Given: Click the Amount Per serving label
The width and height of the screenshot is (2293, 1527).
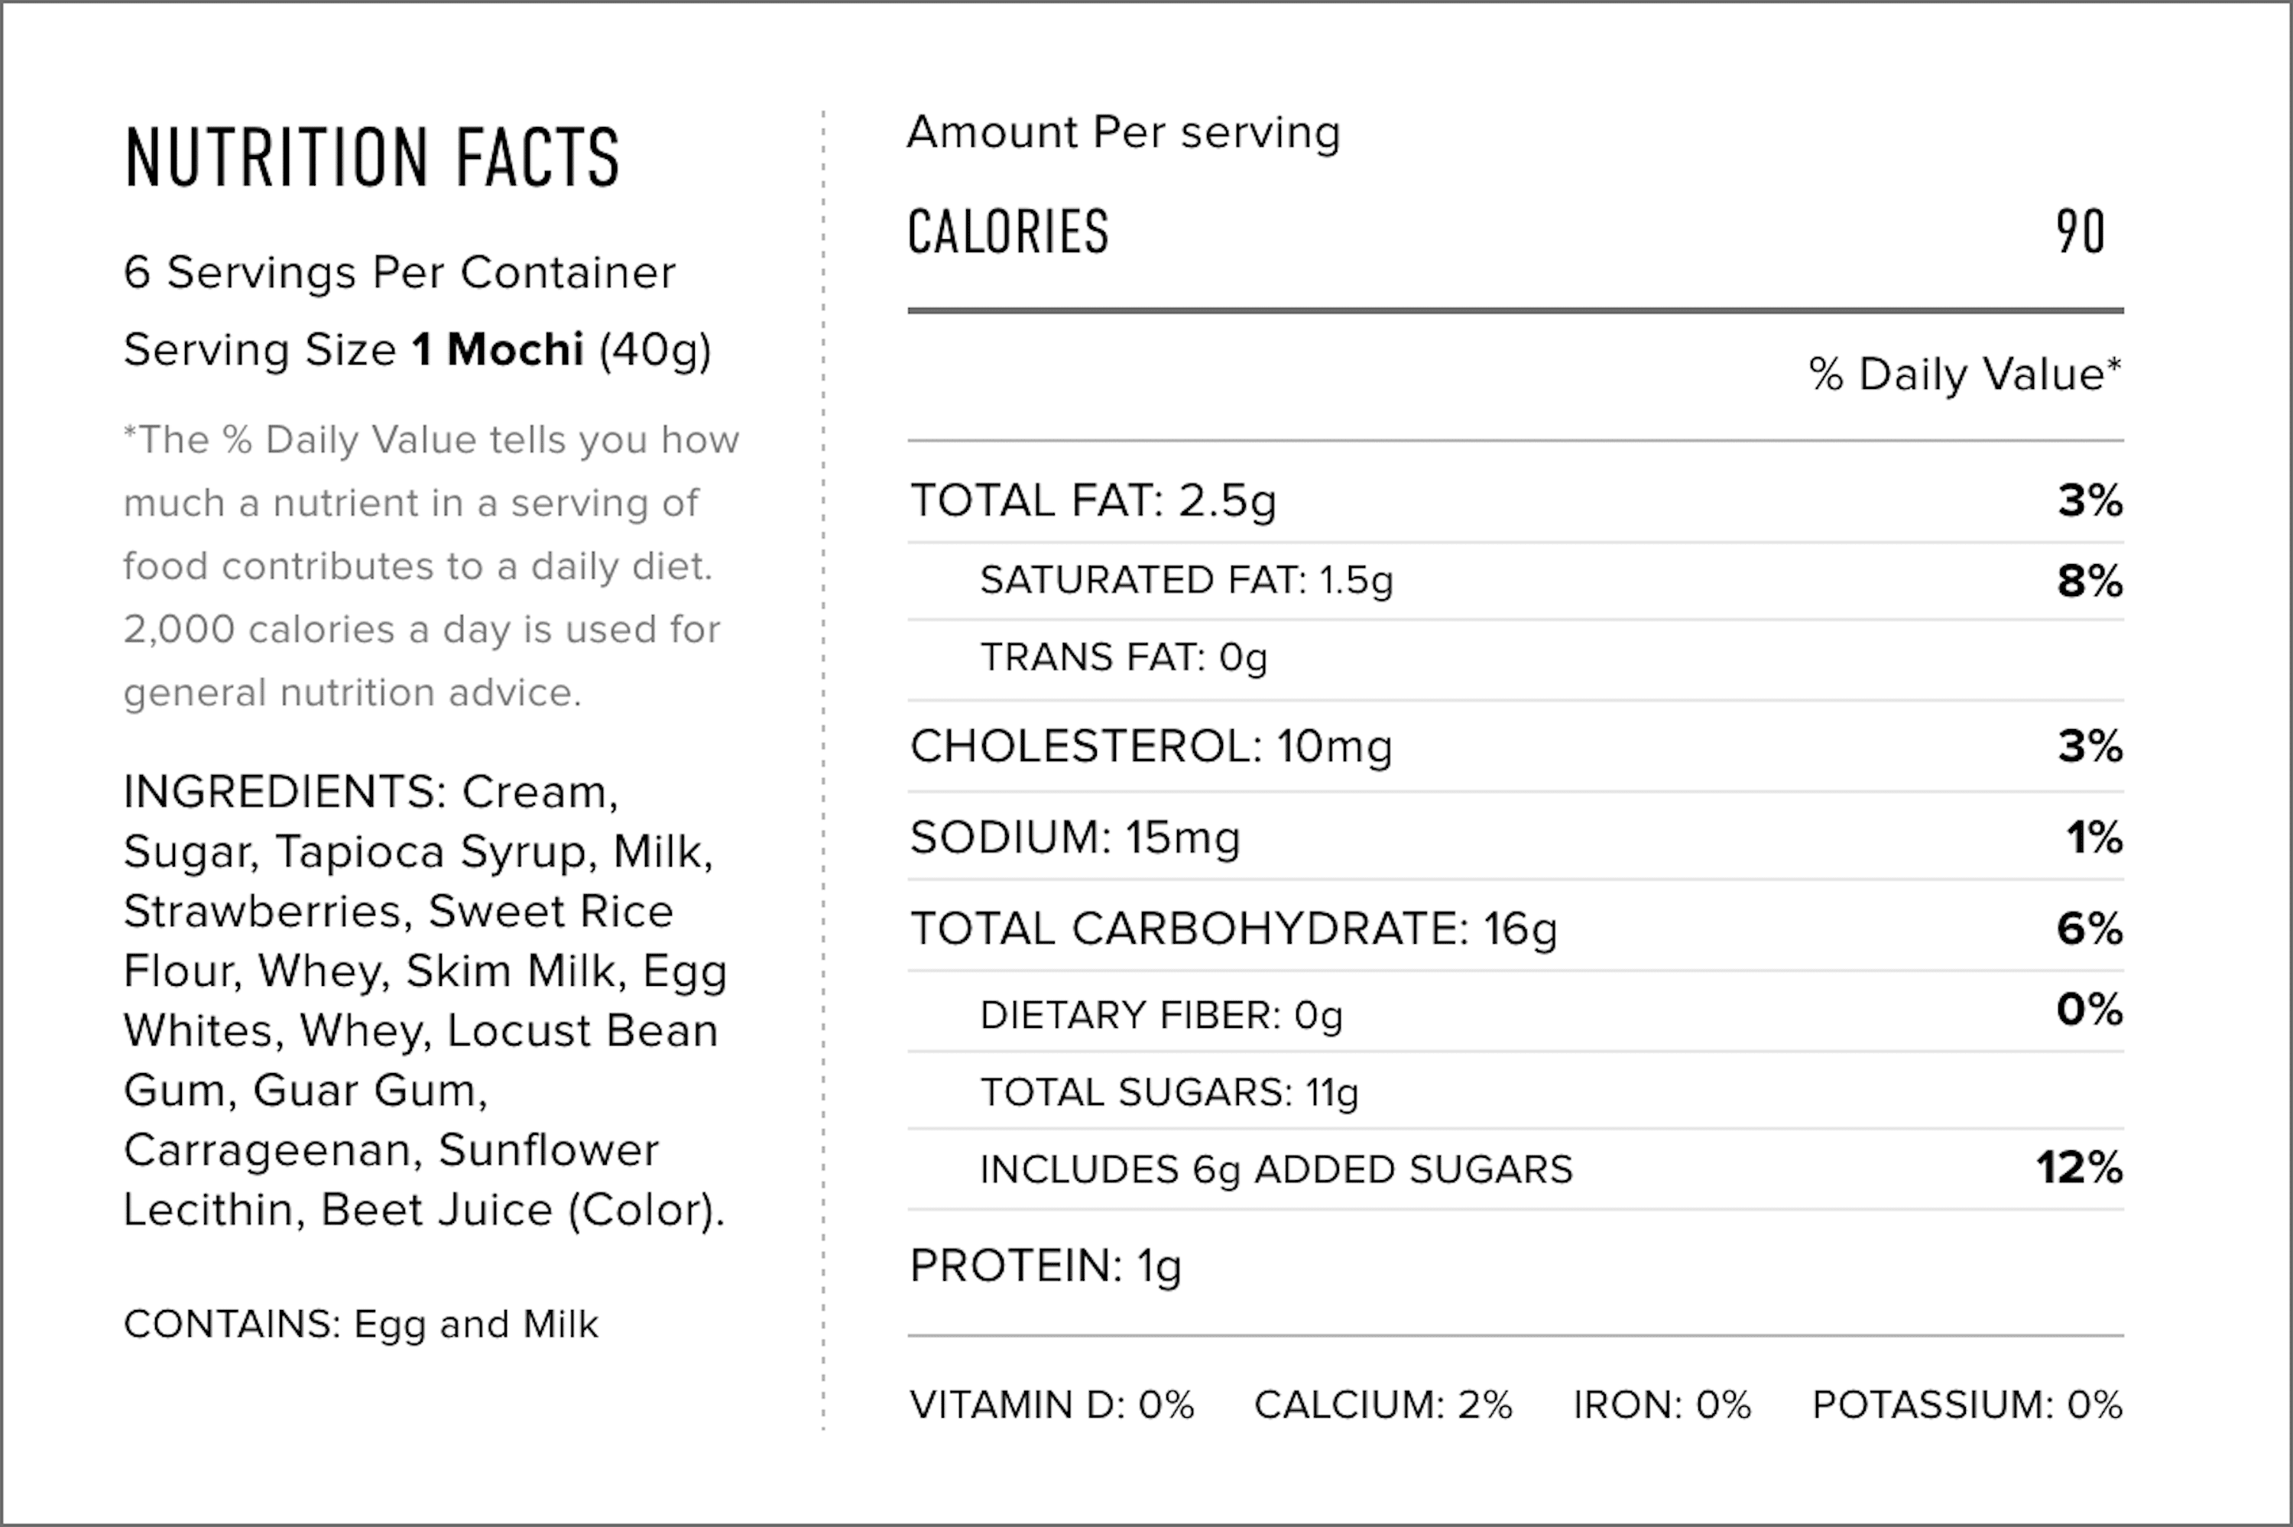Looking at the screenshot, I should click(x=1124, y=132).
